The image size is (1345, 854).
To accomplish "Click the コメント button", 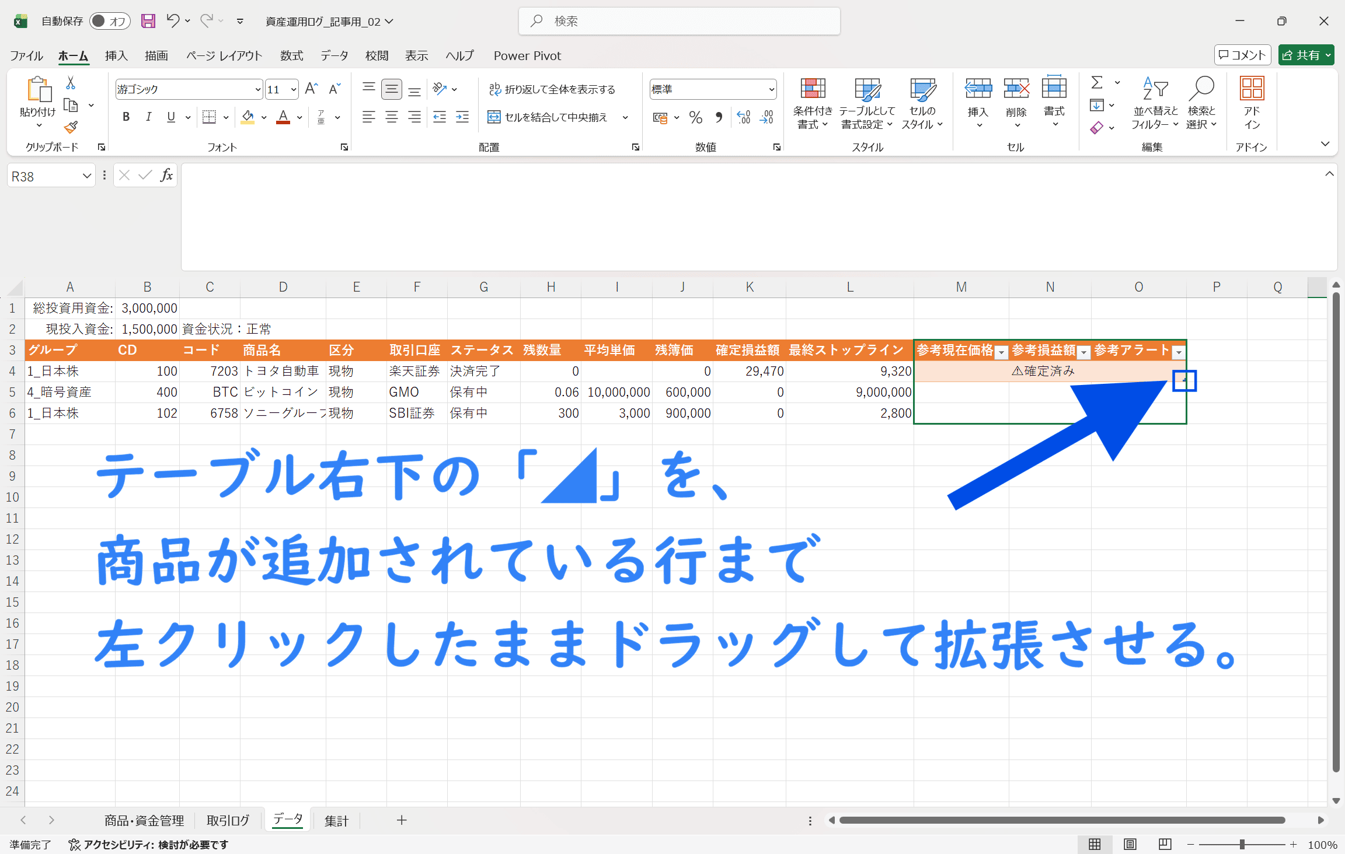I will 1242,55.
